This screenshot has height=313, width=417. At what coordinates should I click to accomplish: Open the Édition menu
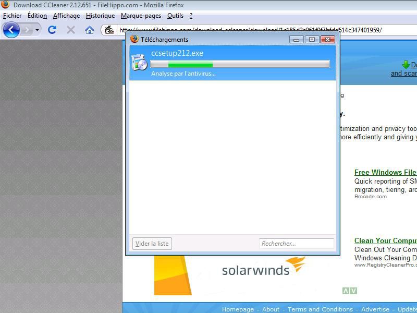click(x=37, y=16)
